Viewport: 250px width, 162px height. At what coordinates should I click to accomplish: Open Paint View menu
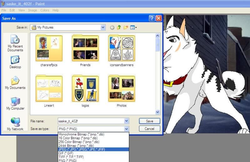(x=22, y=10)
